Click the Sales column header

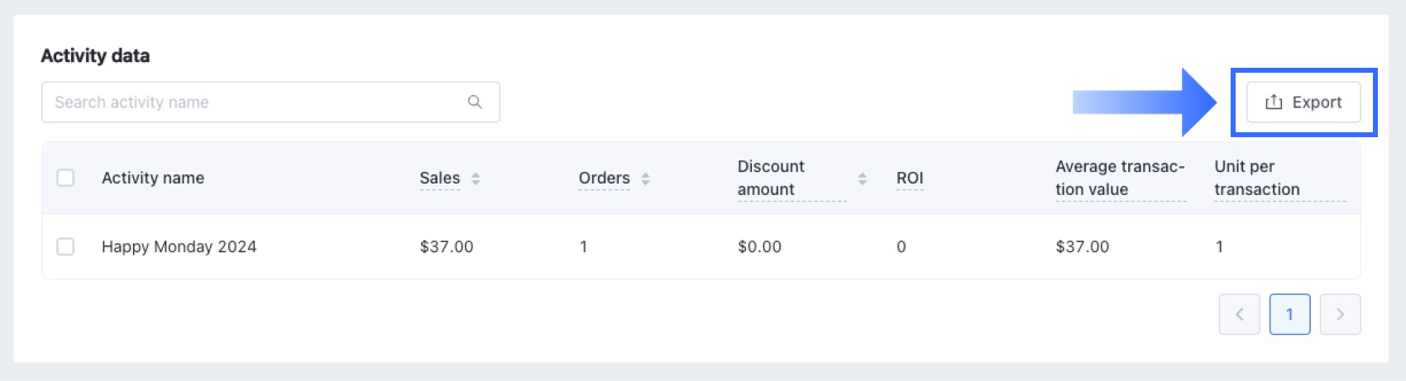point(439,178)
